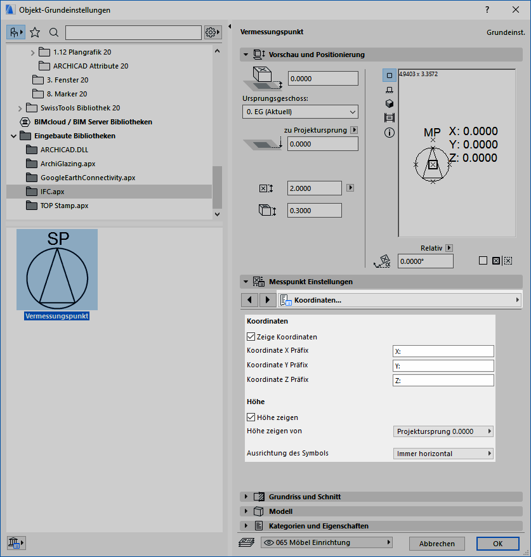The height and width of the screenshot is (557, 531).
Task: Open the arrow menu next to 2.0000
Action: [350, 188]
